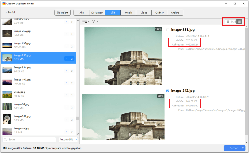
Task: Open the Dokument tab
Action: coord(97,13)
